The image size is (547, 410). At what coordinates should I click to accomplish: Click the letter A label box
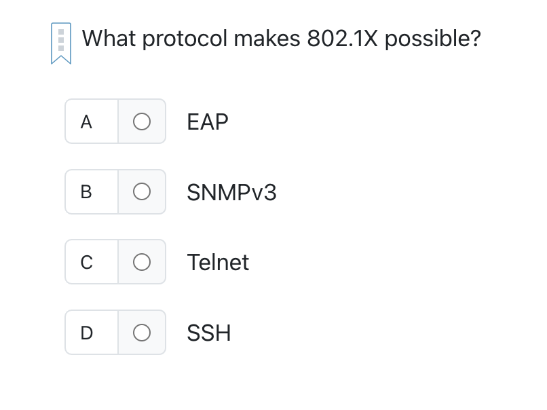(x=86, y=121)
